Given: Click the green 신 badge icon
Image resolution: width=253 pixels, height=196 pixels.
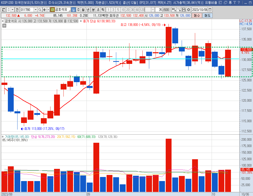Looking at the screenshot, I should 52,10.
